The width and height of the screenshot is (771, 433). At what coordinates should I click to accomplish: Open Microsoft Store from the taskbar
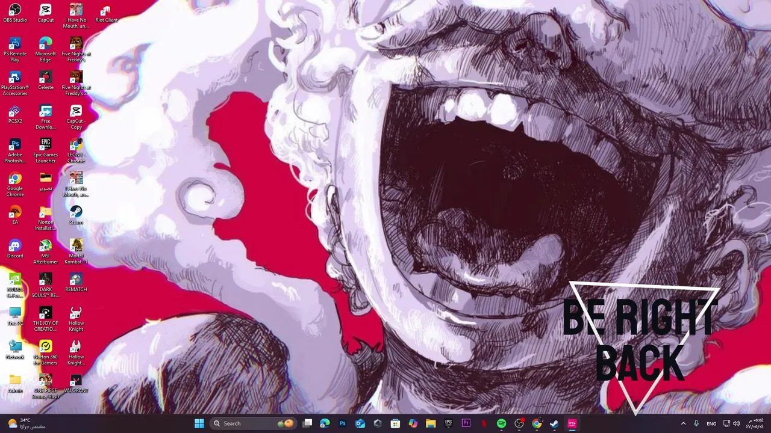[395, 423]
